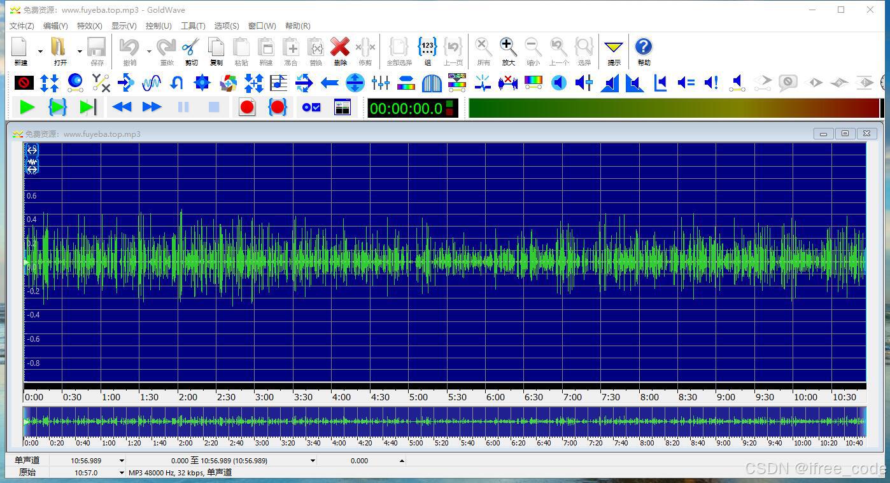Click the red record new file button
890x483 pixels.
[x=247, y=108]
